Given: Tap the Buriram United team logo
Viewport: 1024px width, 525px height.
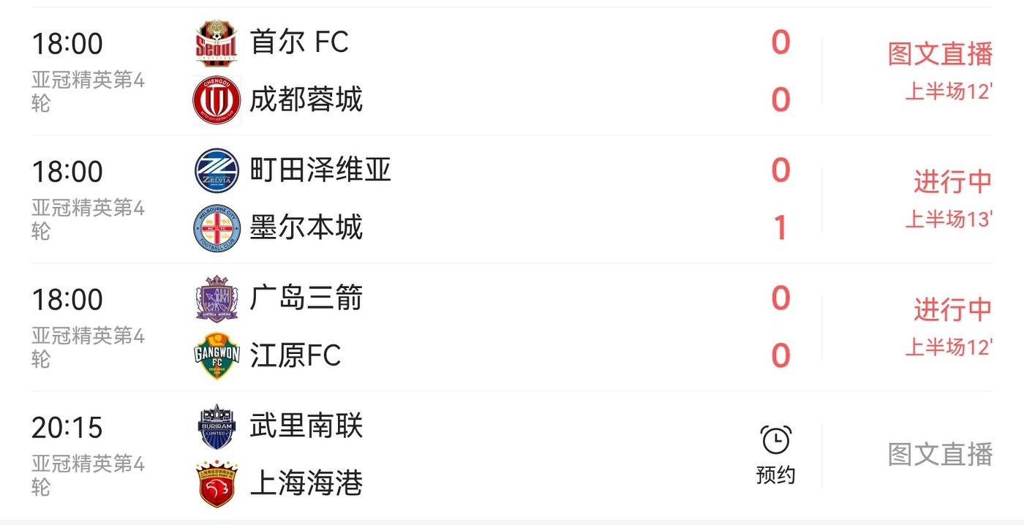Looking at the screenshot, I should 217,426.
